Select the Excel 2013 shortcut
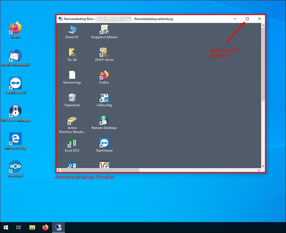 tap(72, 144)
